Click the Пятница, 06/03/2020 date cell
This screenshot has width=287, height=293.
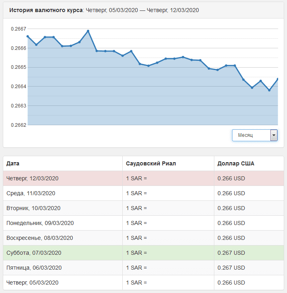33,268
